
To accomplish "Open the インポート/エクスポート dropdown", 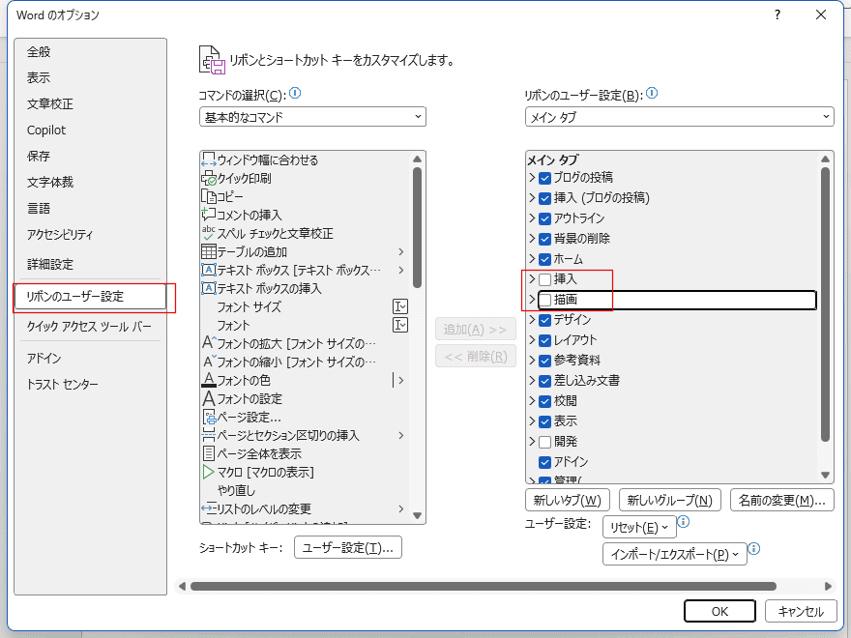I will 674,554.
